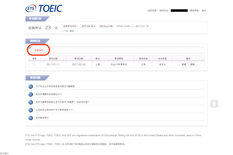This screenshot has height=155, width=233.
Task: Click the back-to-top arrow icon
Action: [x=214, y=104]
